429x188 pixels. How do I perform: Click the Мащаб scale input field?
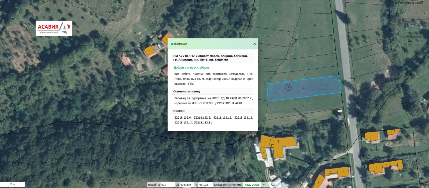tap(167, 185)
